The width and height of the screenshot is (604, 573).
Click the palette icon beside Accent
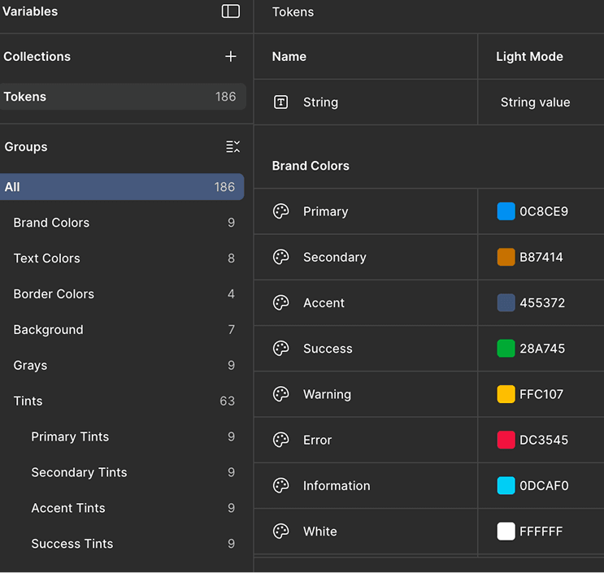click(x=280, y=302)
